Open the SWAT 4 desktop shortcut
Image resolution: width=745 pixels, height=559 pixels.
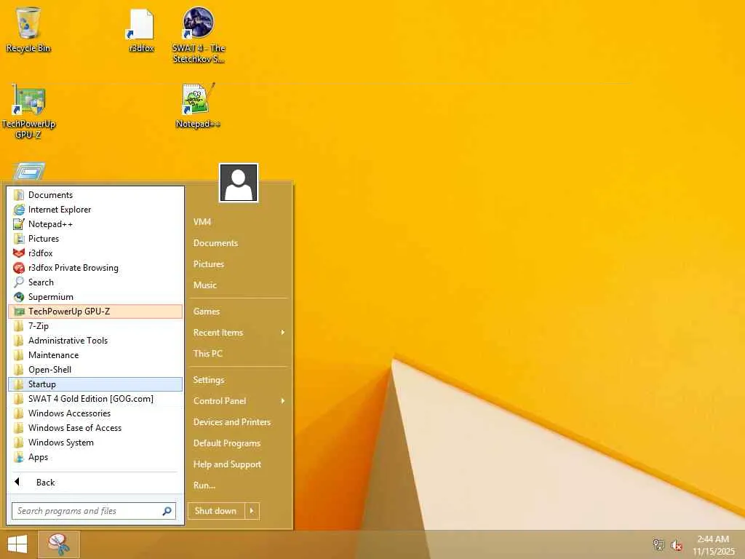point(198,34)
